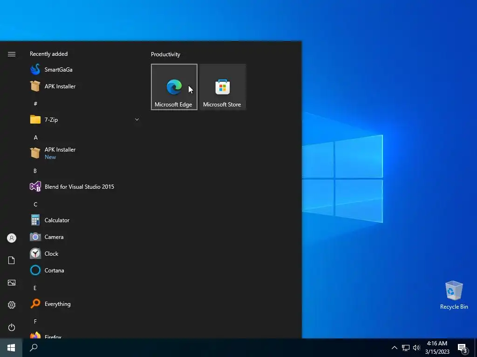Launch Cortana from the app list
The image size is (477, 357).
coord(85,270)
